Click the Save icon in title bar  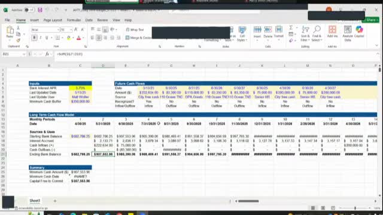click(40, 10)
